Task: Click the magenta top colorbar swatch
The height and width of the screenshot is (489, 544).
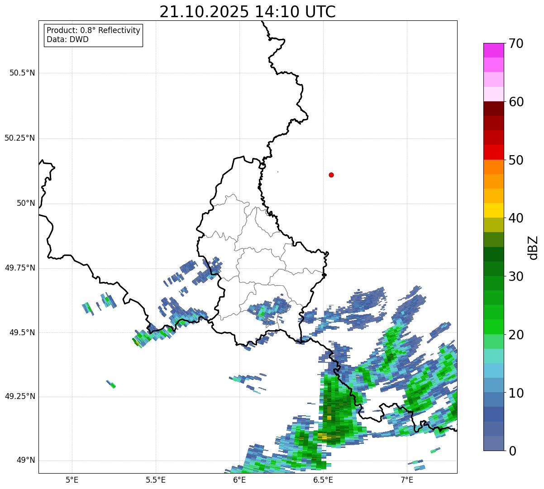Action: 493,50
